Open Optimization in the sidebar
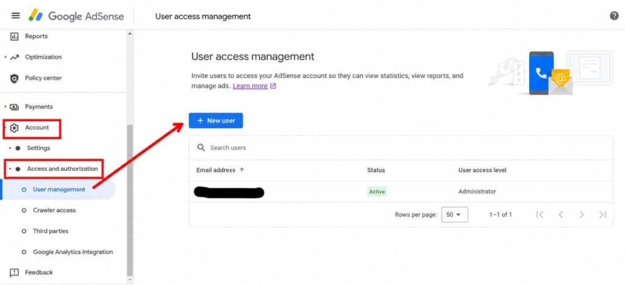The width and height of the screenshot is (625, 285). click(43, 57)
